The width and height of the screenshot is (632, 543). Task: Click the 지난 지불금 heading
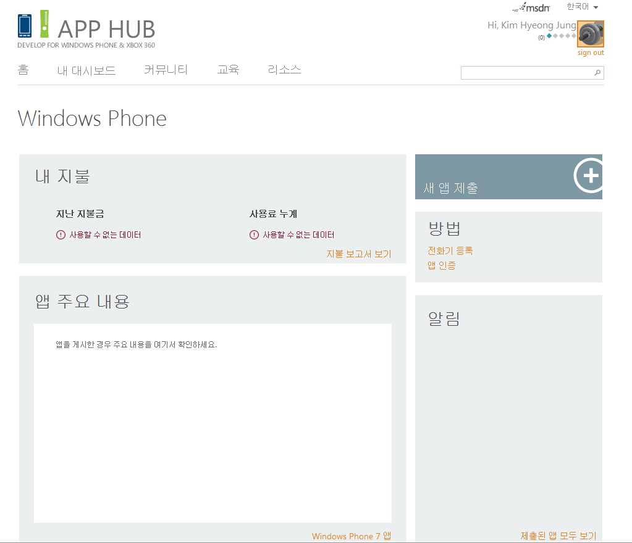(x=80, y=214)
